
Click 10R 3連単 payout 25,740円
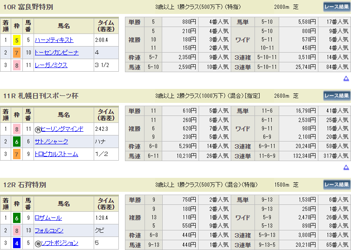point(306,67)
